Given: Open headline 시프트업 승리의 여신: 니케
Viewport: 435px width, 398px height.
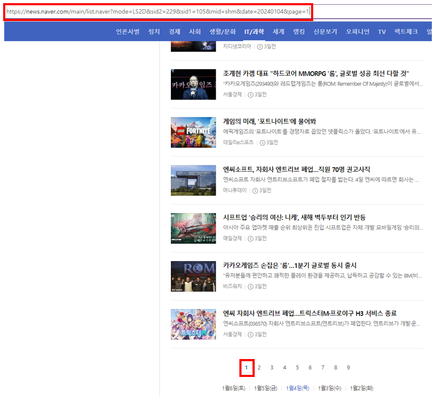Looking at the screenshot, I should [x=294, y=217].
